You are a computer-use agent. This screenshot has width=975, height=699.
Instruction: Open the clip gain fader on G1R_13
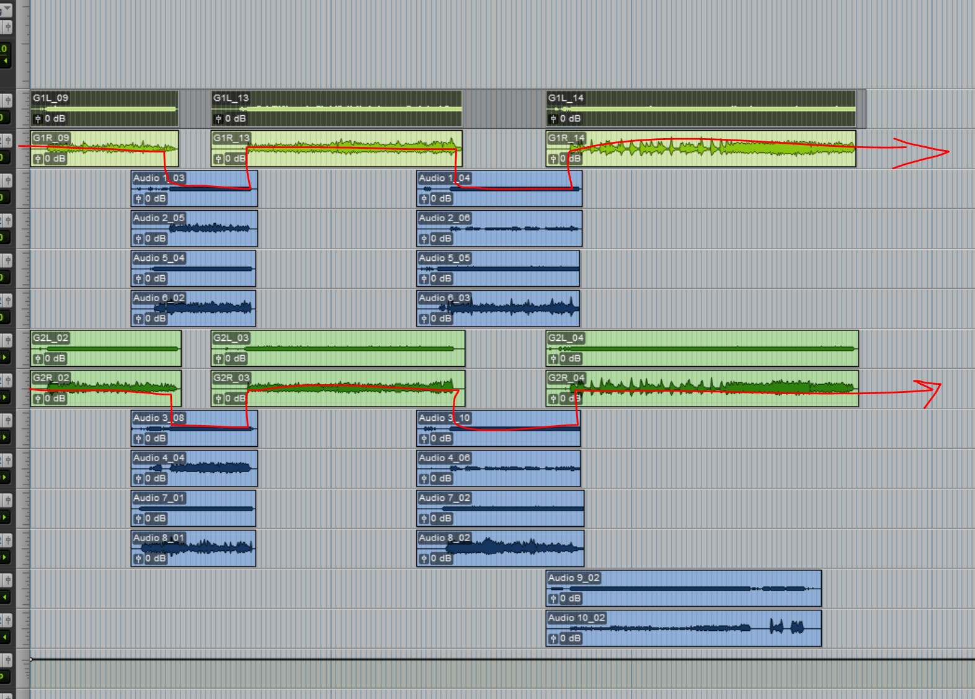coord(218,159)
